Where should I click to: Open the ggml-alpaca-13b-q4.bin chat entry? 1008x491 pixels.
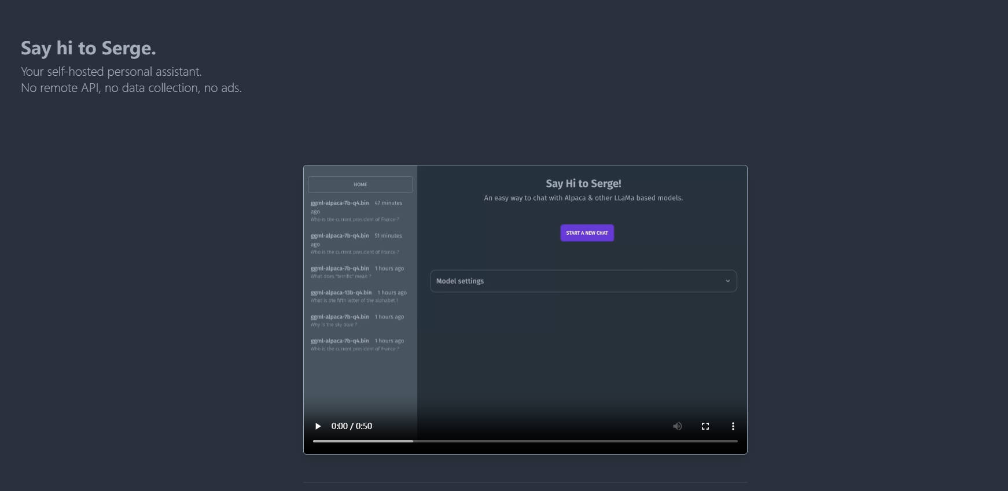pos(356,296)
